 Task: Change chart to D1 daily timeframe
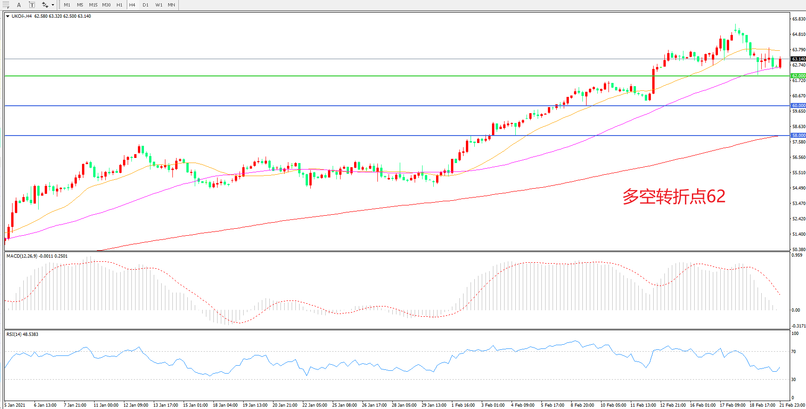(x=145, y=5)
